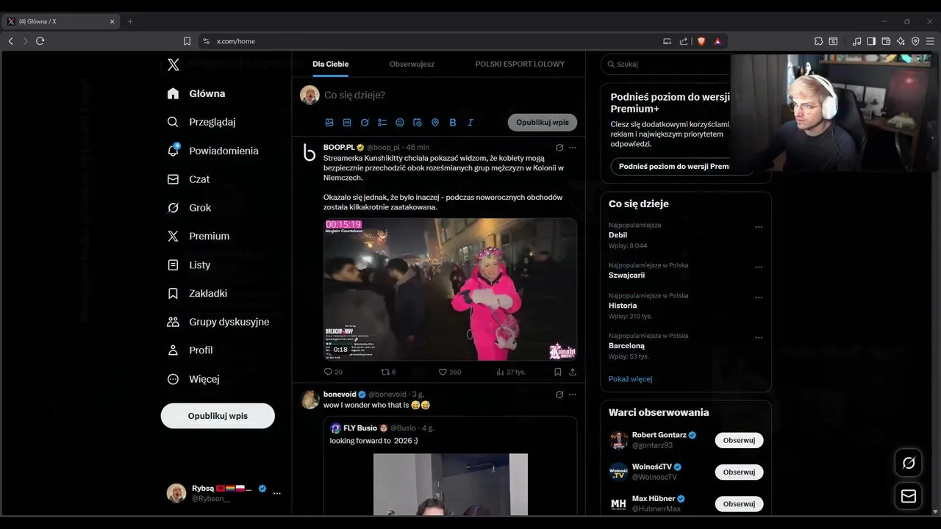Open more options on bonevoid post
Image resolution: width=941 pixels, height=529 pixels.
pyautogui.click(x=573, y=395)
